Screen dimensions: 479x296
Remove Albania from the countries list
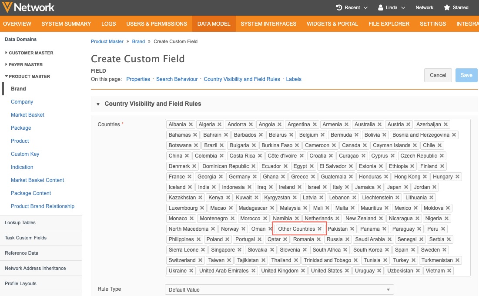click(x=190, y=124)
